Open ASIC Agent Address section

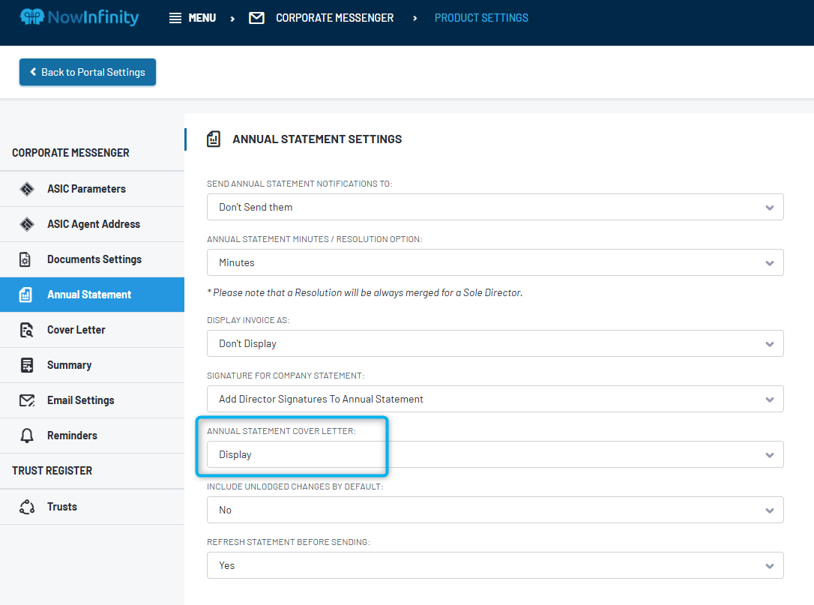point(92,224)
